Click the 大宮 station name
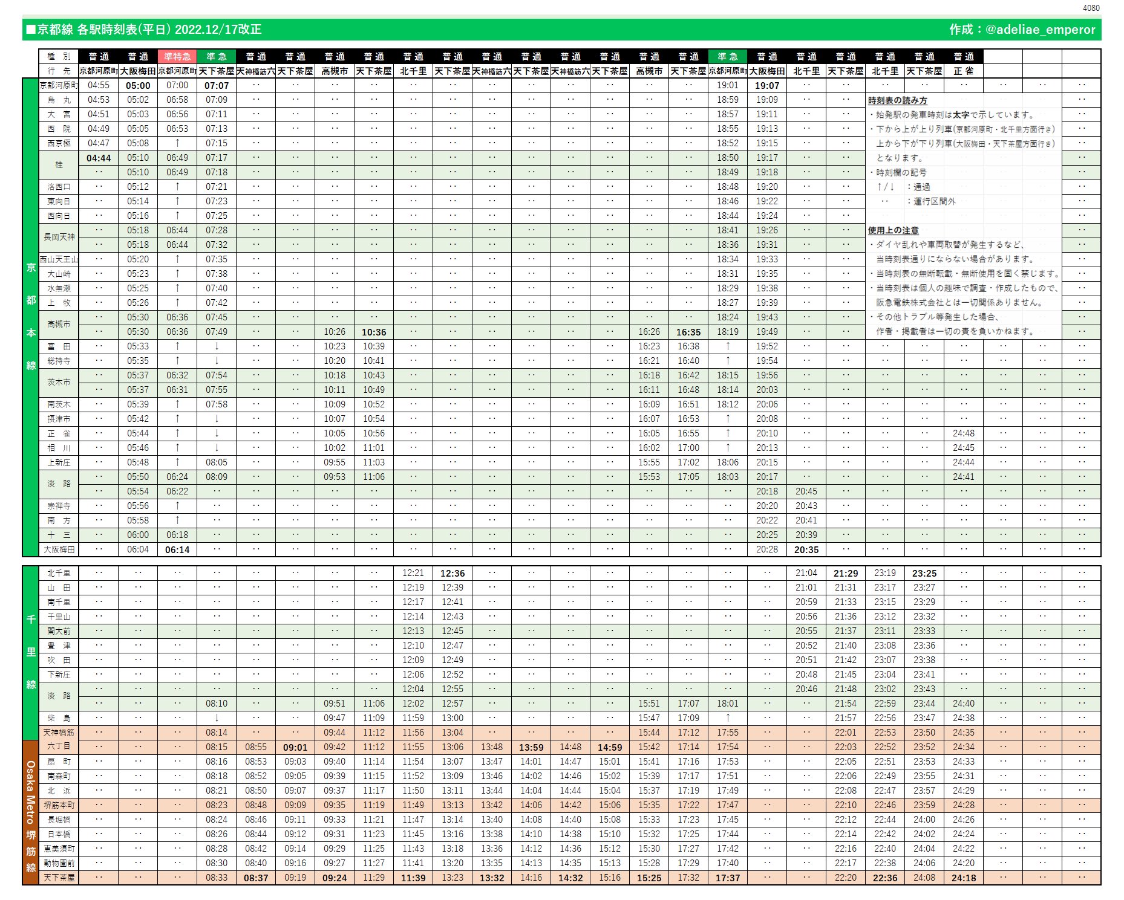 [59, 114]
